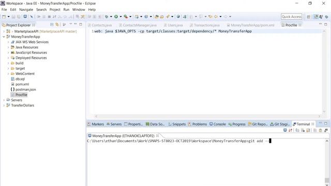
Task: Toggle Link with Editor in Project Explorer
Action: [x=57, y=25]
